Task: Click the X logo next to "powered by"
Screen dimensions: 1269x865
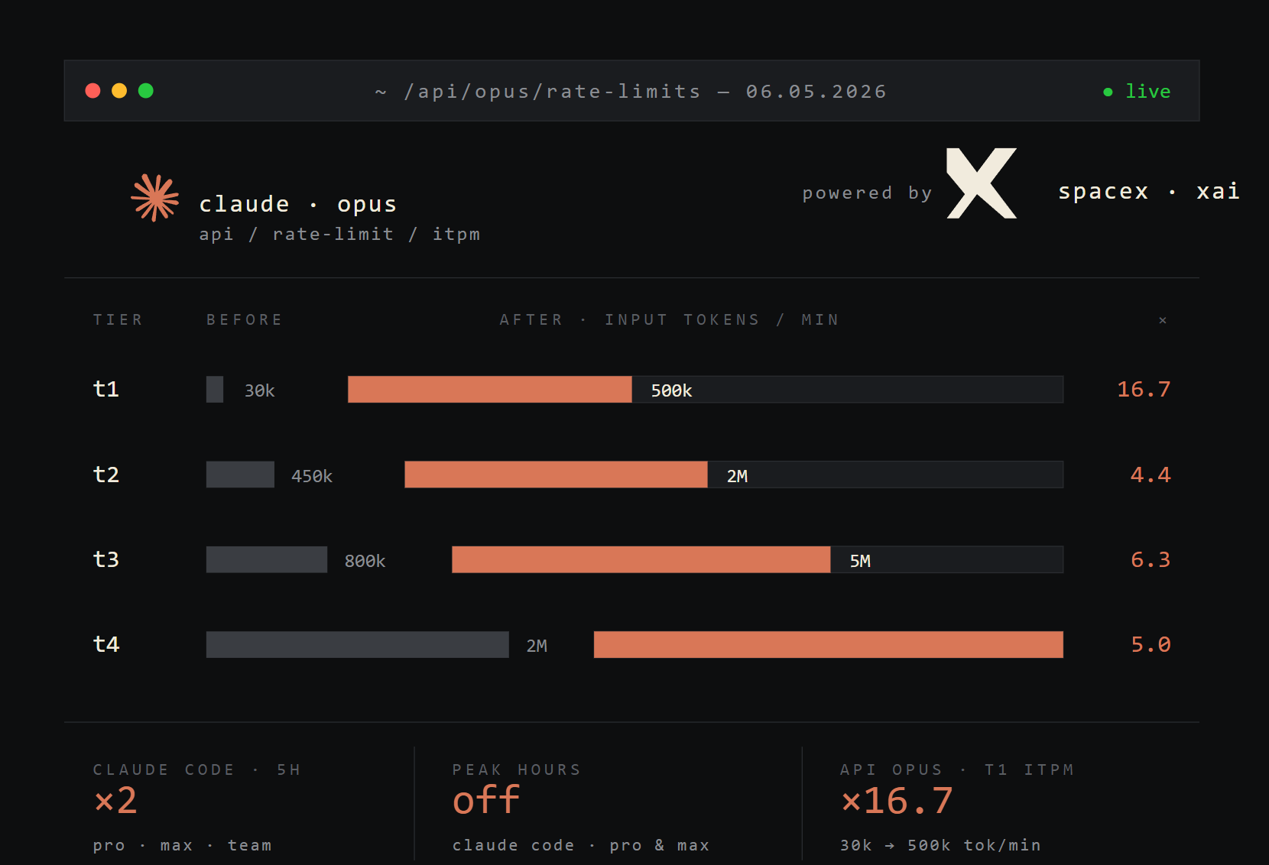Action: 982,183
